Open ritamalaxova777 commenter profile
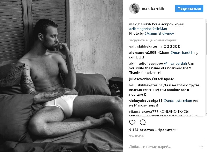The height and width of the screenshot is (152, 207). coord(144,111)
